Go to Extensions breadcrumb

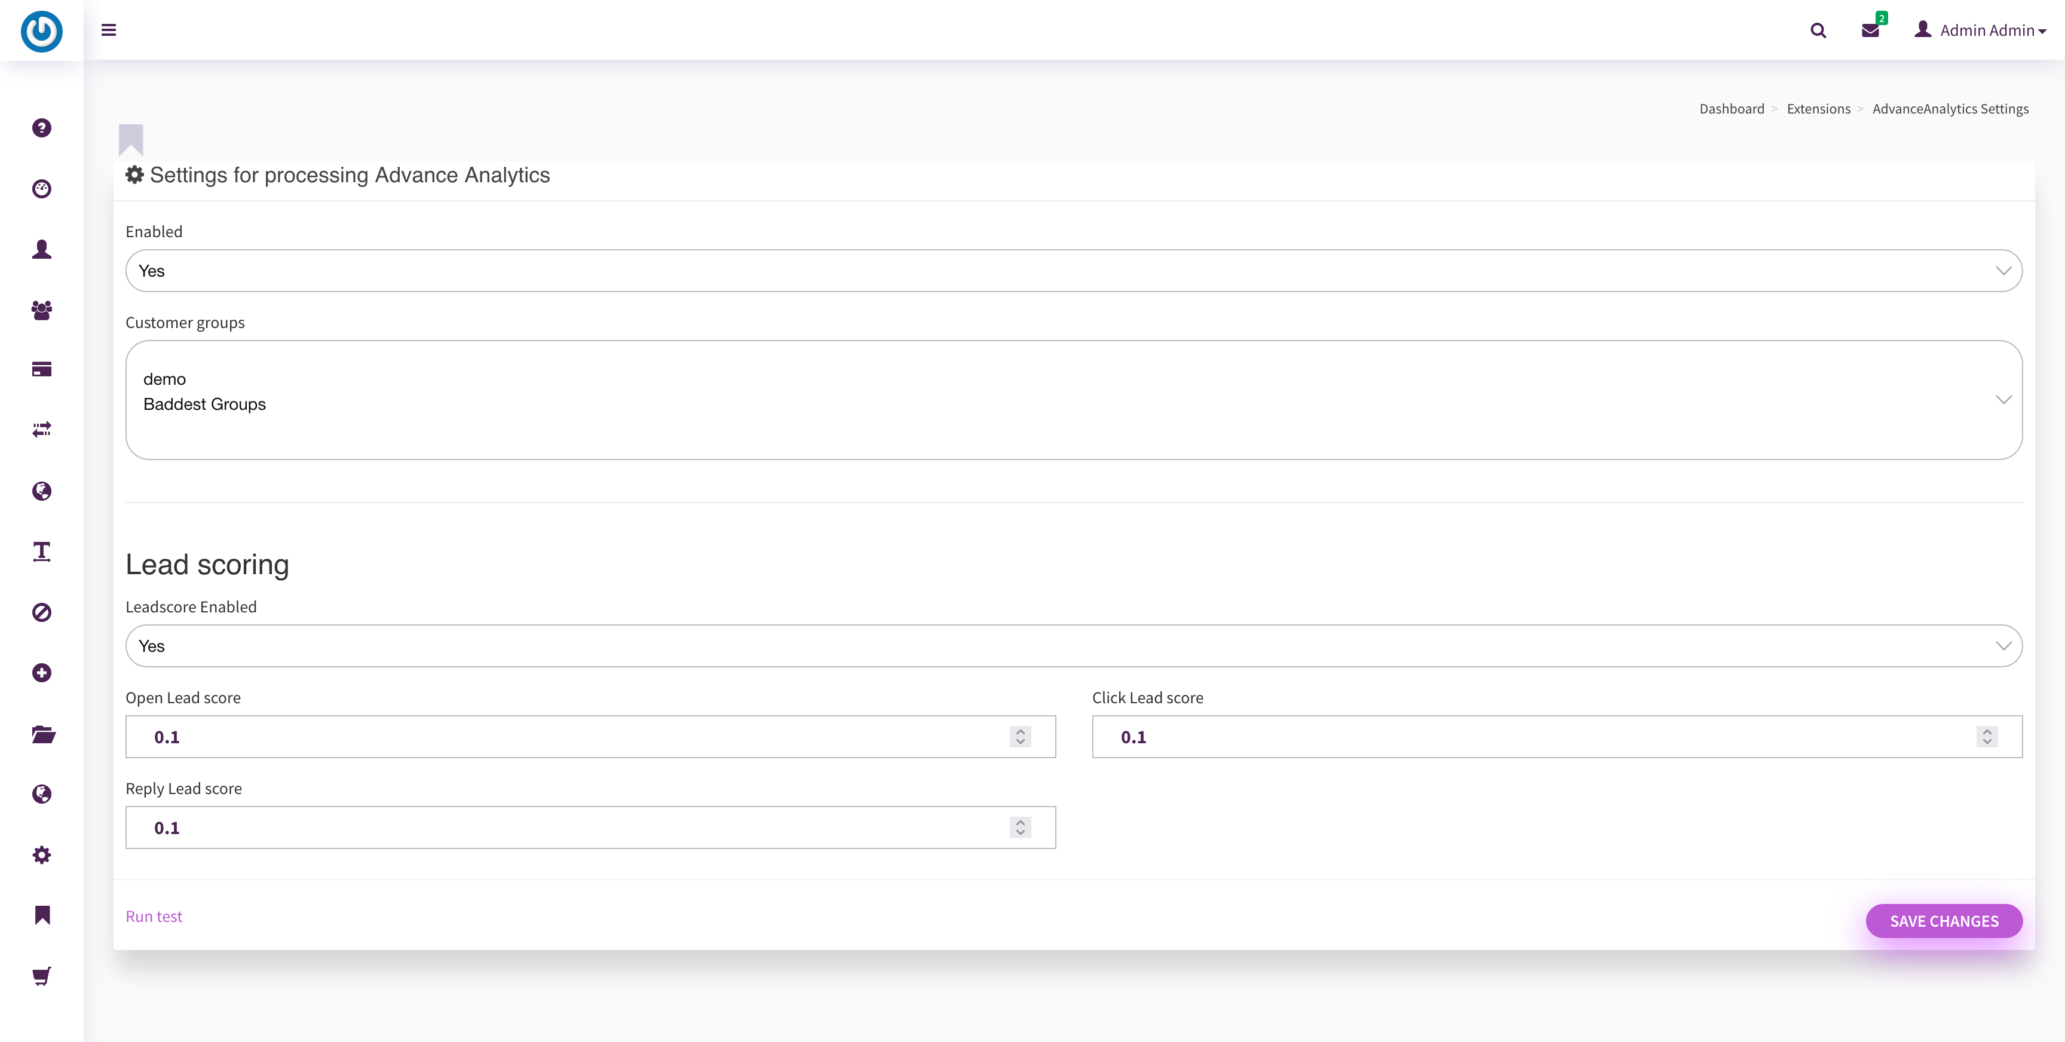tap(1818, 109)
